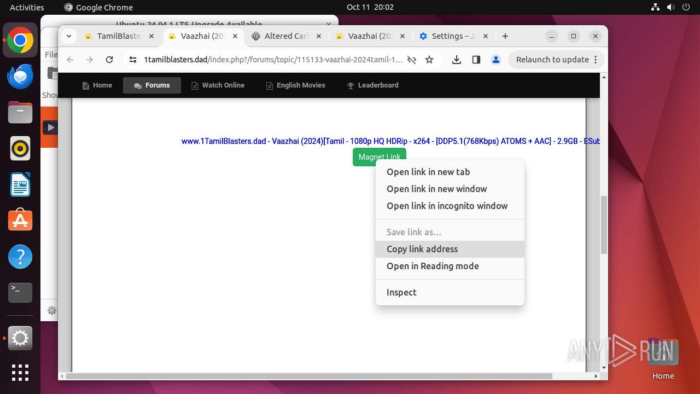700x394 pixels.
Task: Click the address bar URL field
Action: point(273,60)
